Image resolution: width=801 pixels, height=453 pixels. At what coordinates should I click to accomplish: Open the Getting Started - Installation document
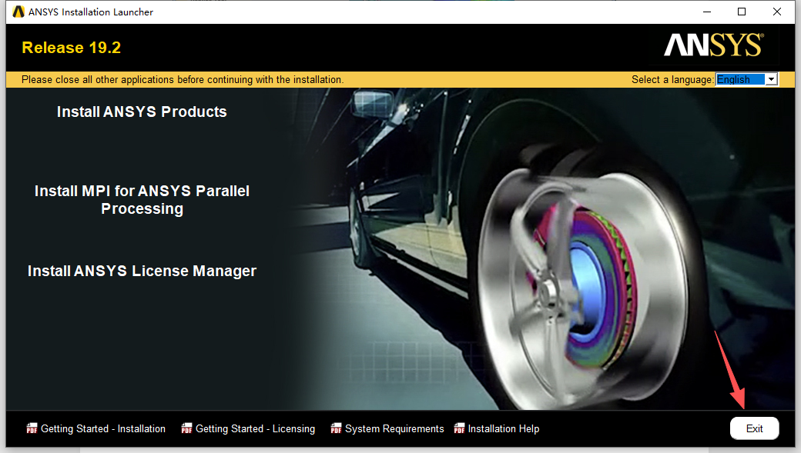pyautogui.click(x=102, y=428)
